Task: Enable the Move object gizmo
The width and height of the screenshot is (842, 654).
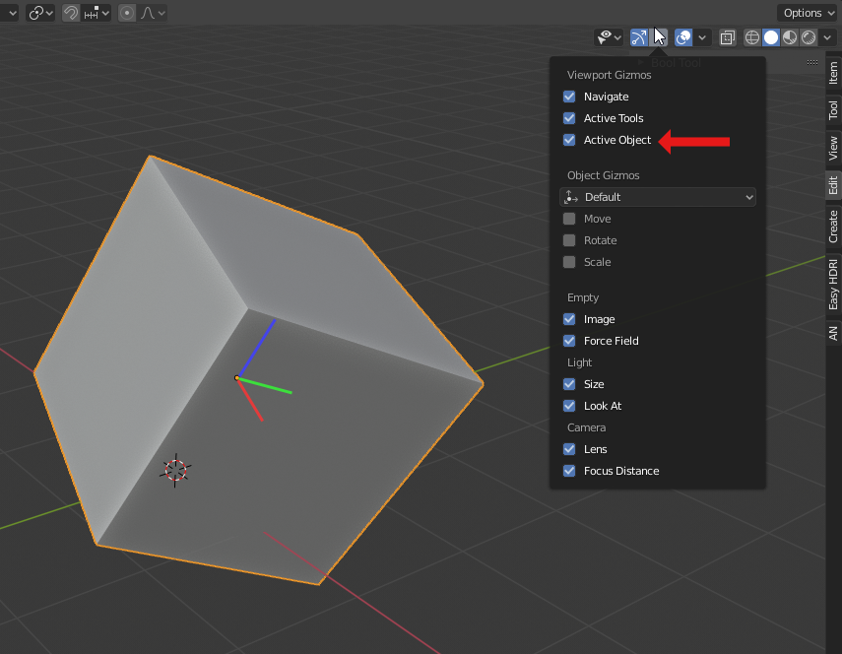Action: coord(569,219)
